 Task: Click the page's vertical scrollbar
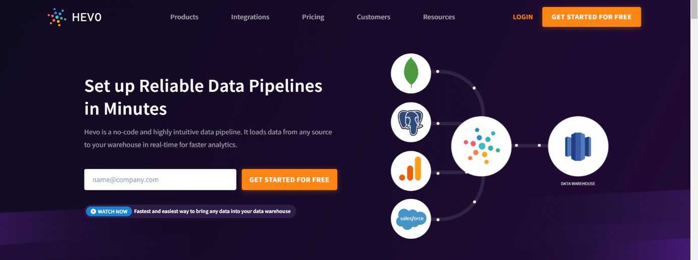[x=694, y=130]
